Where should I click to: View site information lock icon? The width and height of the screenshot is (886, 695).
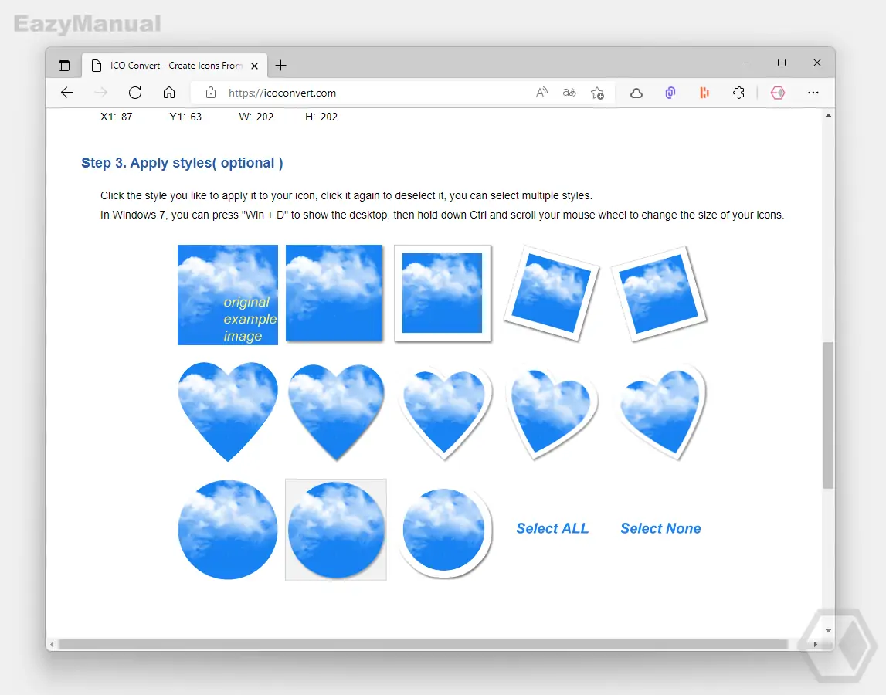[211, 93]
